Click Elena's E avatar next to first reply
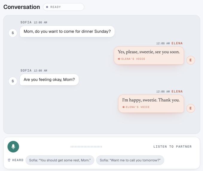Image resolution: width=203 pixels, height=171 pixels. [190, 60]
